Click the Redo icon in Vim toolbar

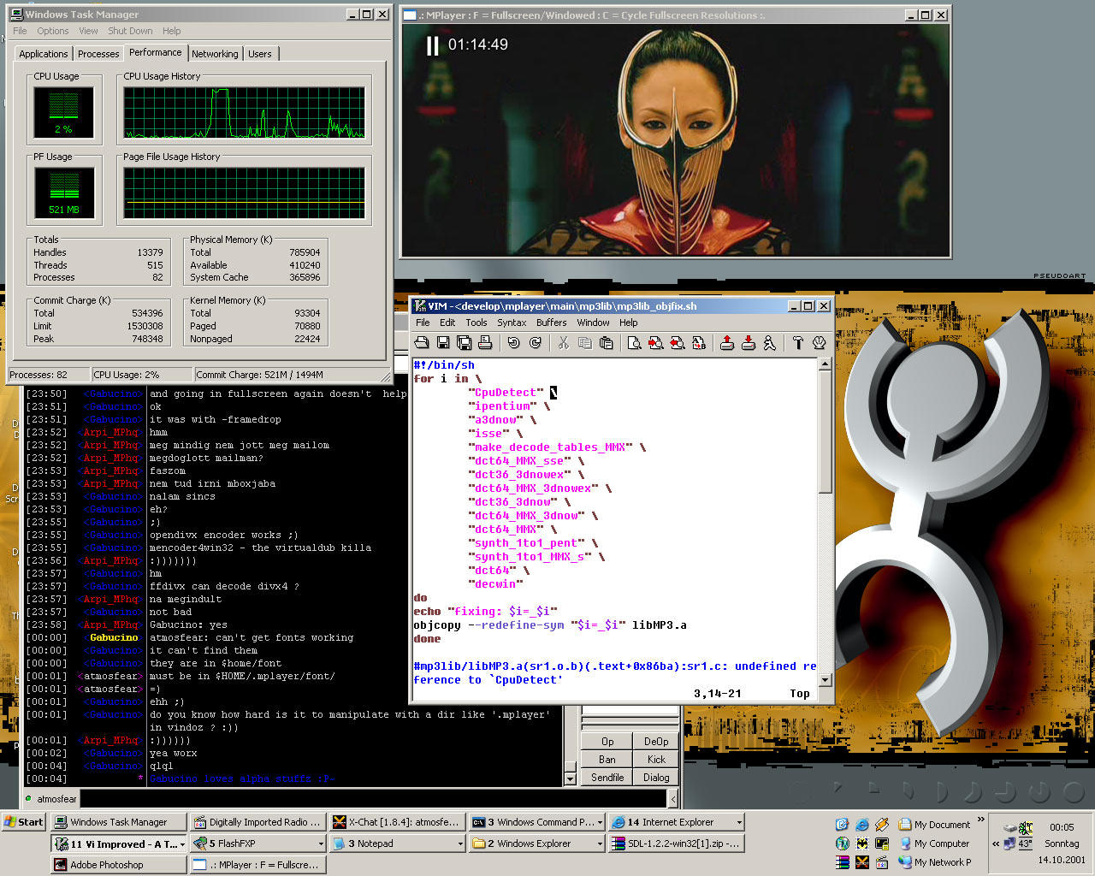pyautogui.click(x=536, y=343)
